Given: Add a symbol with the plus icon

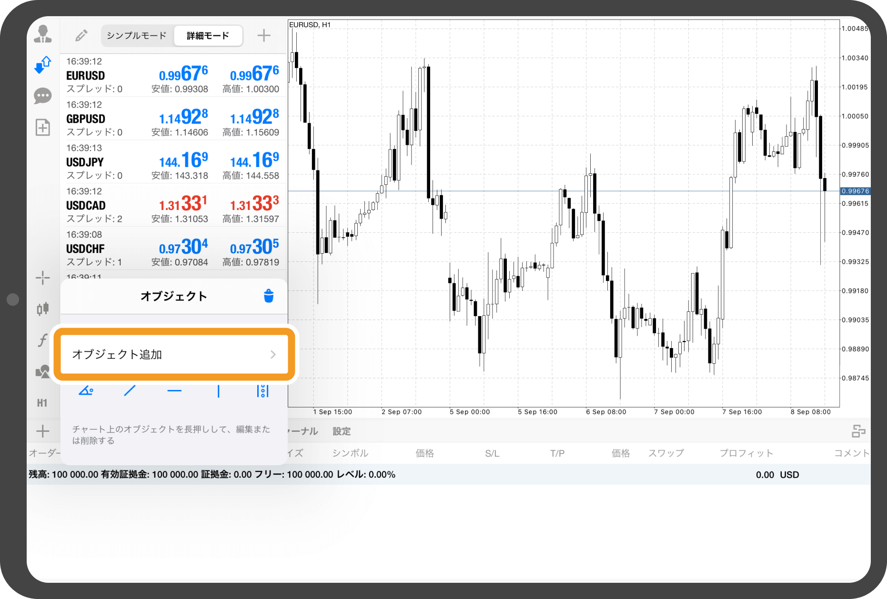Looking at the screenshot, I should pyautogui.click(x=264, y=35).
